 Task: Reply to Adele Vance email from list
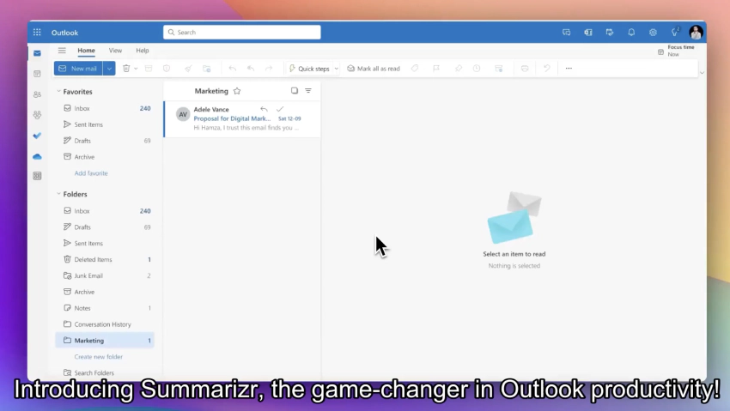pyautogui.click(x=264, y=109)
